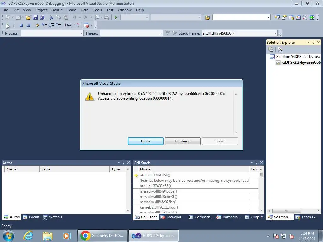This screenshot has height=242, width=323.
Task: Click the Open File folder icon
Action: click(x=28, y=18)
